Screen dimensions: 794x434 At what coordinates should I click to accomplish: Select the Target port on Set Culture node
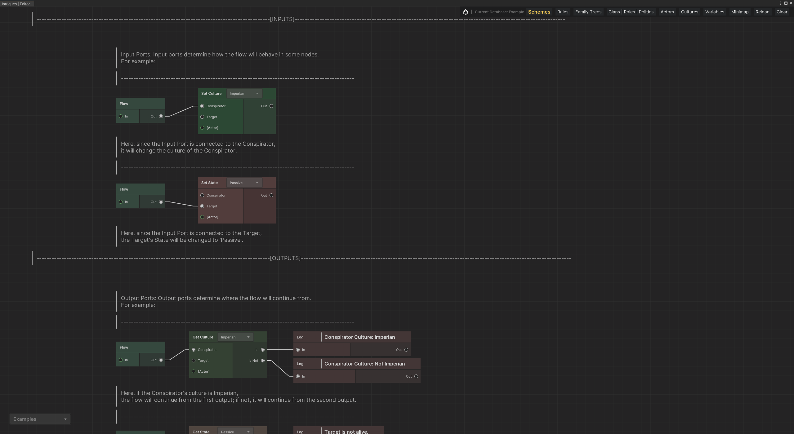[202, 117]
